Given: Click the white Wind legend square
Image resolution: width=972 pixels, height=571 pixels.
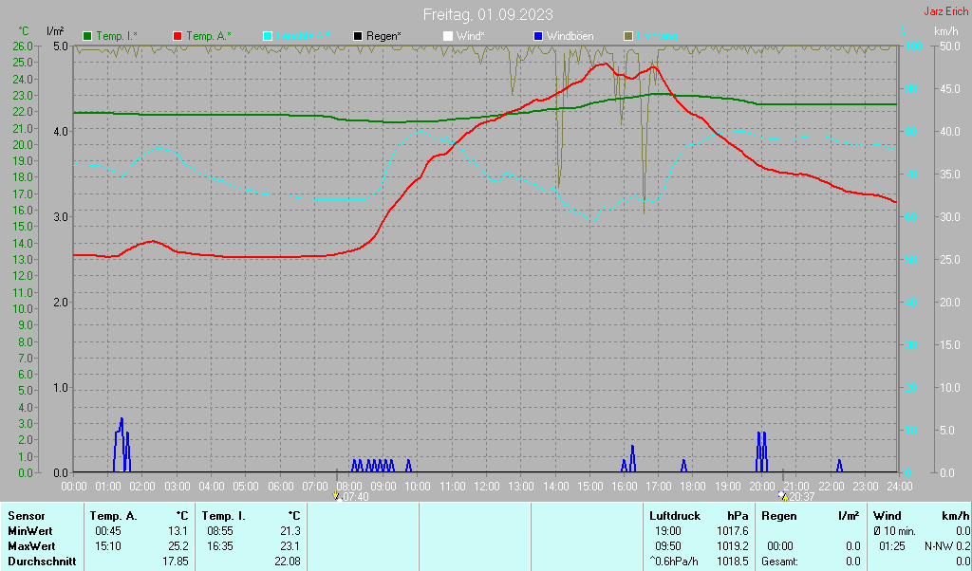Looking at the screenshot, I should [x=448, y=36].
